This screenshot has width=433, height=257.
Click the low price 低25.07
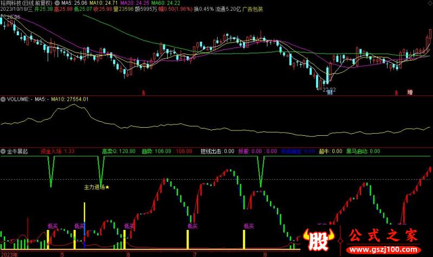83,9
